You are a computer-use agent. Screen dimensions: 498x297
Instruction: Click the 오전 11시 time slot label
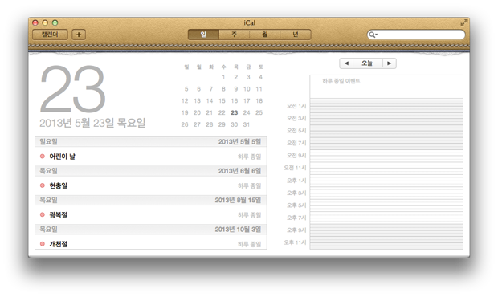click(x=295, y=168)
